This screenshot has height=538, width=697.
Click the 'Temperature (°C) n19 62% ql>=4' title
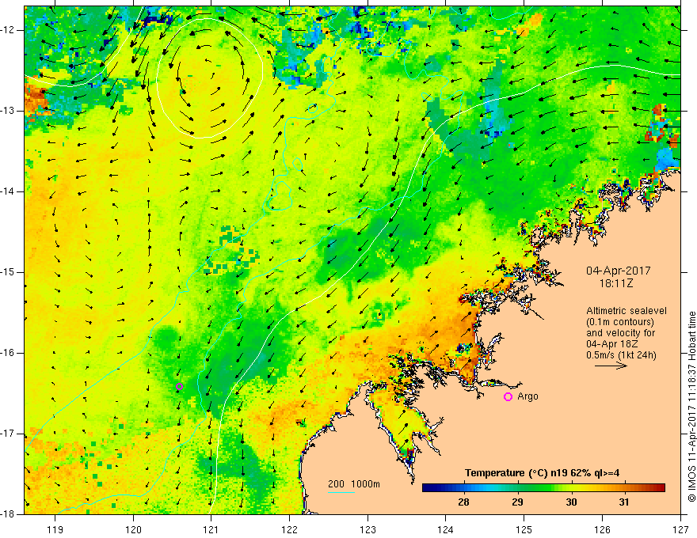tap(542, 473)
